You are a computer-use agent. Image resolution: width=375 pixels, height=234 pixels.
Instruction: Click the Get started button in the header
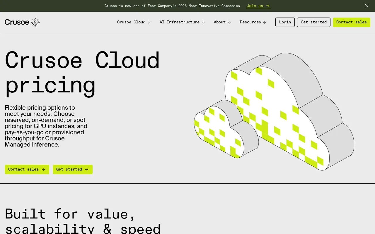(314, 22)
